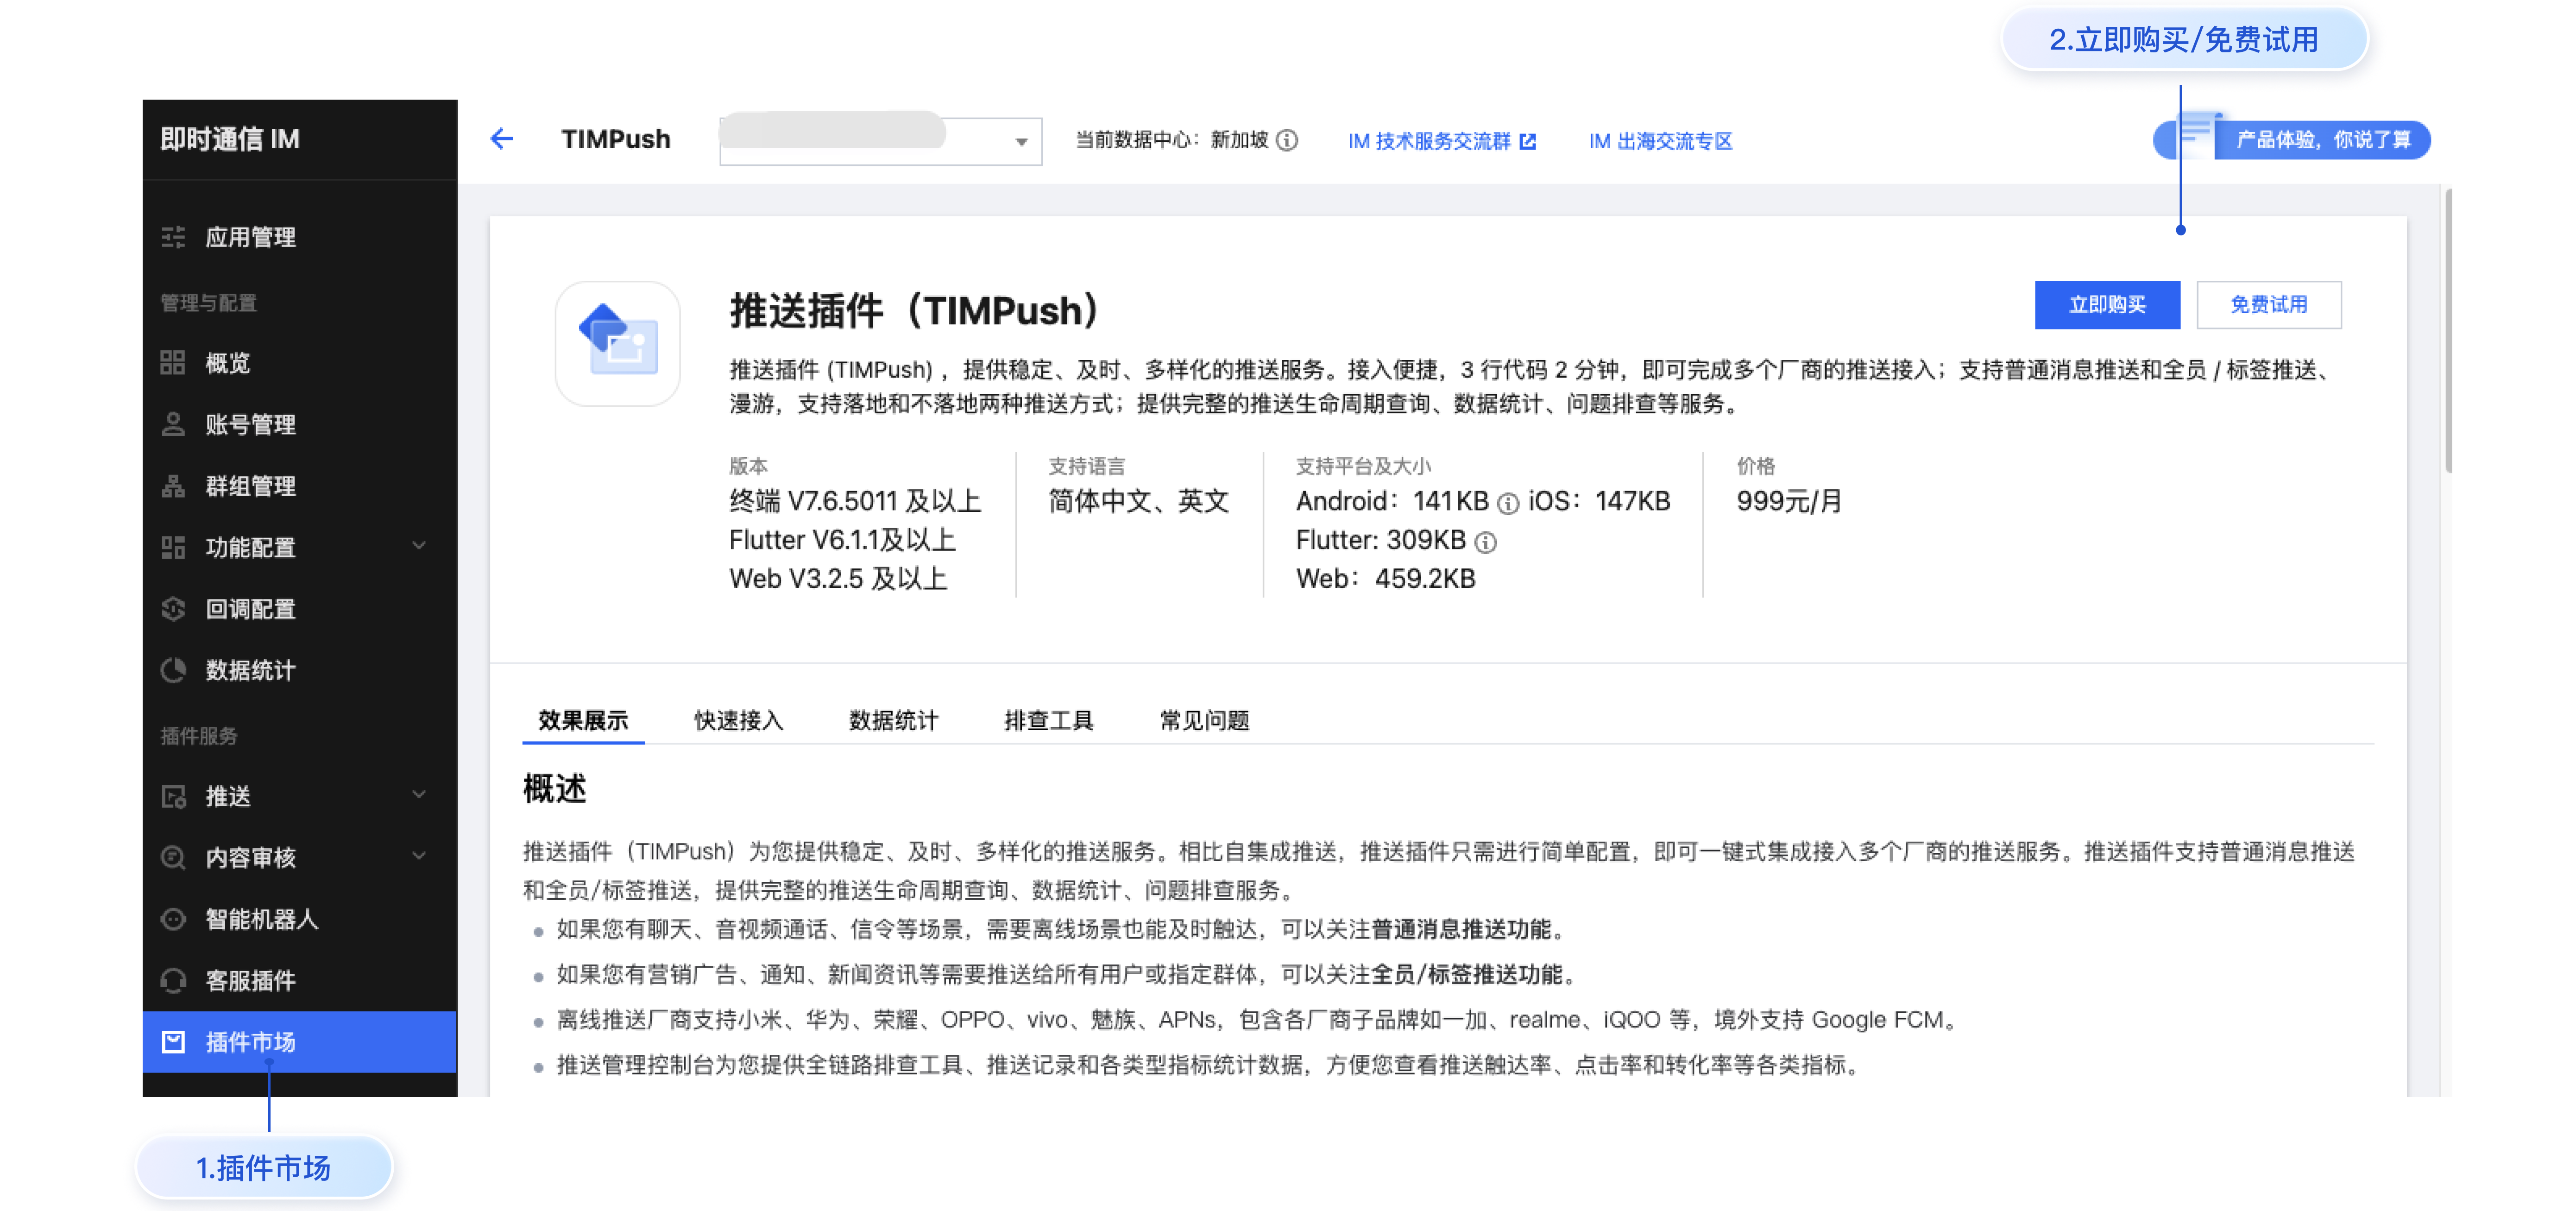Click the back arrow next to TIMPush
This screenshot has width=2576, height=1211.
pyautogui.click(x=502, y=139)
